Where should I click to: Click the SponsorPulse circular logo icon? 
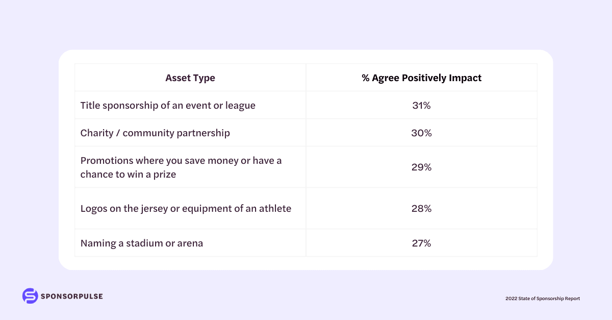(x=30, y=296)
